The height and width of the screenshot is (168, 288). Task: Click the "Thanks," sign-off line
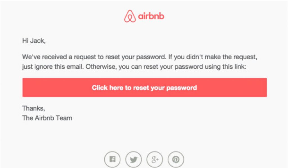[34, 108]
